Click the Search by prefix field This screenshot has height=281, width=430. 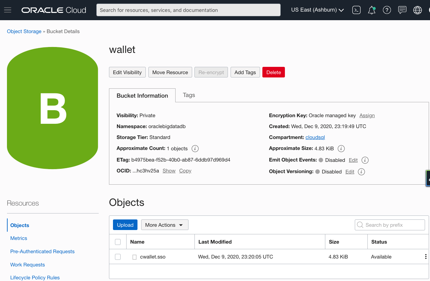tap(390, 225)
